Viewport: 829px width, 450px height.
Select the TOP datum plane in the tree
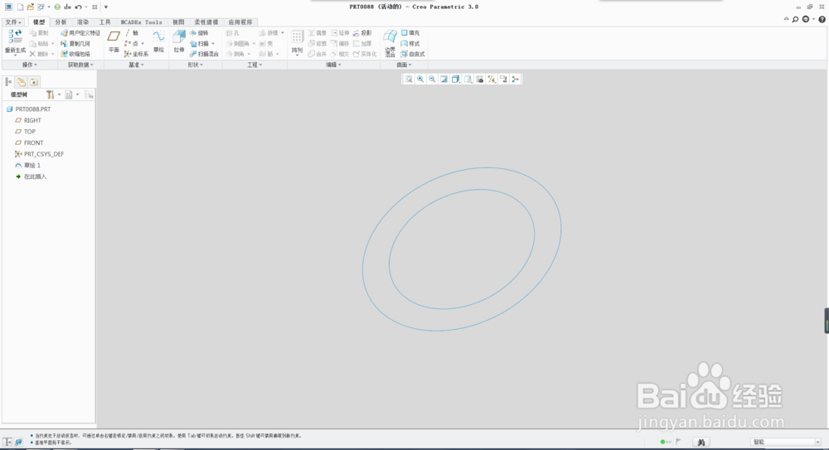pyautogui.click(x=26, y=132)
